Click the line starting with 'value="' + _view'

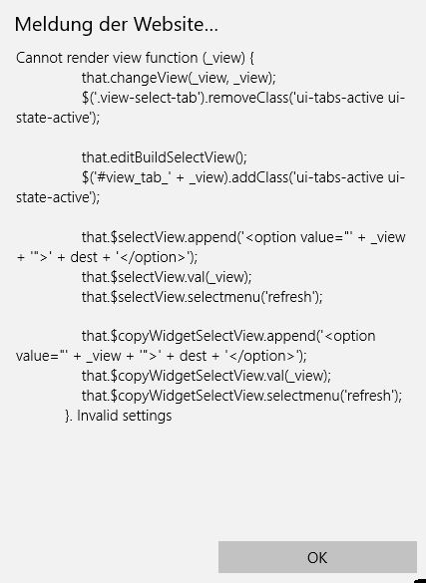pos(162,356)
